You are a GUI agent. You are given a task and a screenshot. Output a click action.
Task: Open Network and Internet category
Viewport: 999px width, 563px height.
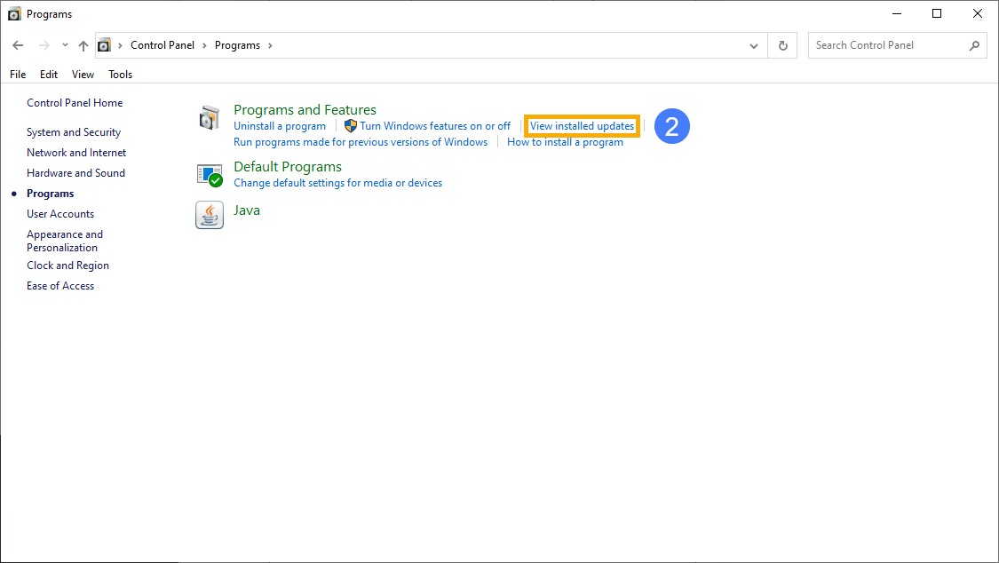tap(76, 153)
